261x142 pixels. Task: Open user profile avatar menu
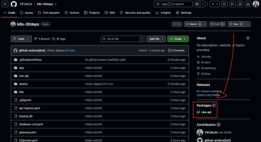256,4
